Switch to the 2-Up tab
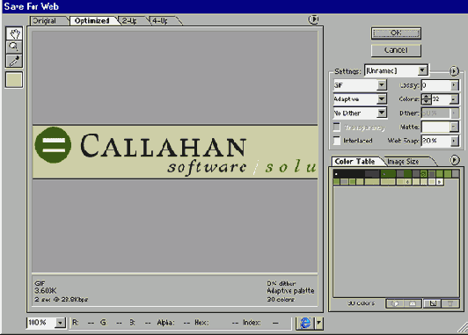Screen dimensions: 468x335 [x=132, y=20]
